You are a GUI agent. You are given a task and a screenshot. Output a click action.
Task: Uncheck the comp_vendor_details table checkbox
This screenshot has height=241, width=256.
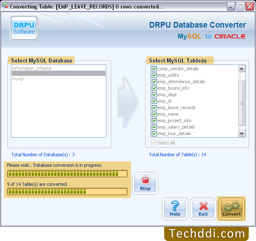(x=154, y=69)
